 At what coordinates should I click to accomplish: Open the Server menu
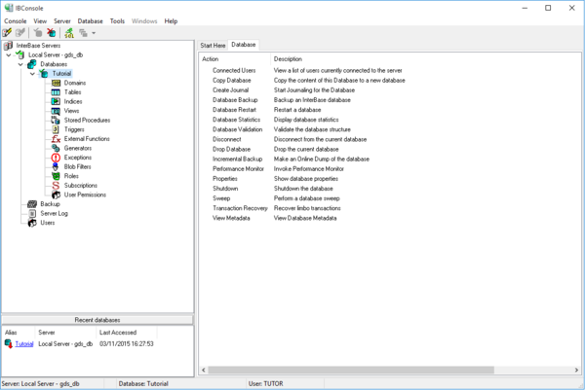point(62,21)
